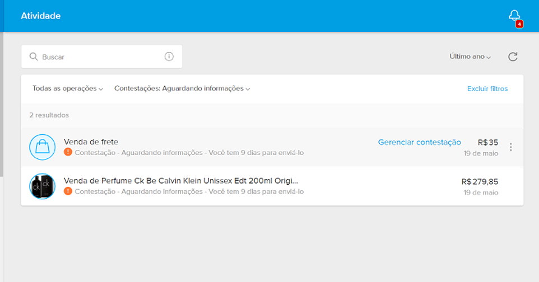Focus the Buscar search field

[x=102, y=57]
